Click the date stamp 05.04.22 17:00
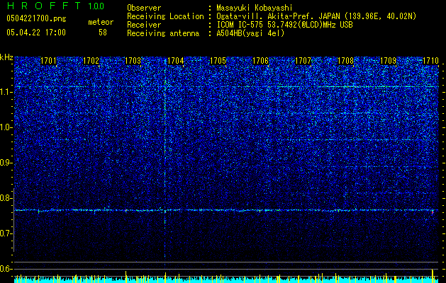 36,33
